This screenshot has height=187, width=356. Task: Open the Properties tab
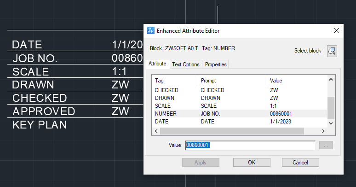coord(216,64)
